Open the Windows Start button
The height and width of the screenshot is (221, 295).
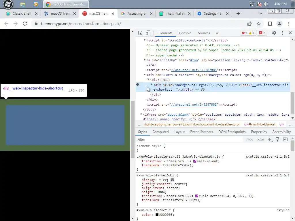click(x=8, y=4)
